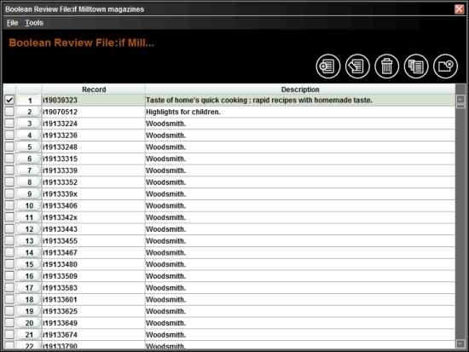Select Woodsmith description in row 20
This screenshot has height=352, width=469.
coord(165,323)
